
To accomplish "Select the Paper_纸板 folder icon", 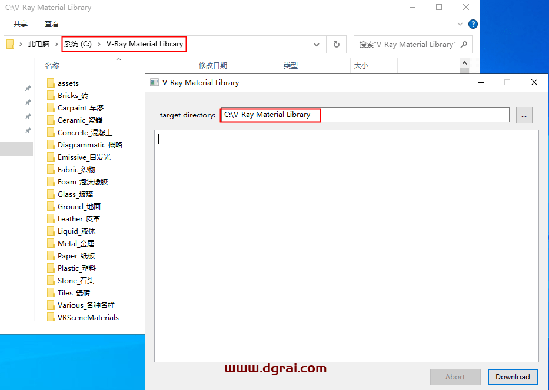I will (x=51, y=256).
